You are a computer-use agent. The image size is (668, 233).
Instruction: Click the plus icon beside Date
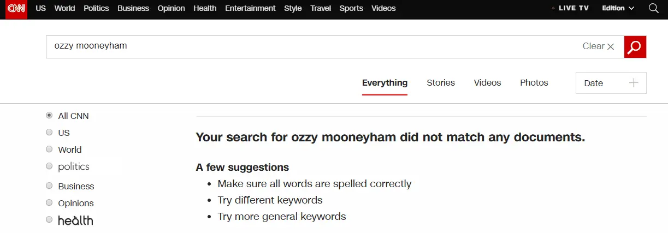pos(634,83)
